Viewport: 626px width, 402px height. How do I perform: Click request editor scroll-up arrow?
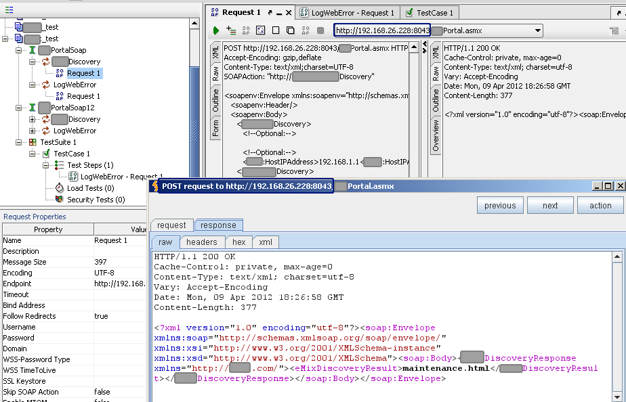414,48
